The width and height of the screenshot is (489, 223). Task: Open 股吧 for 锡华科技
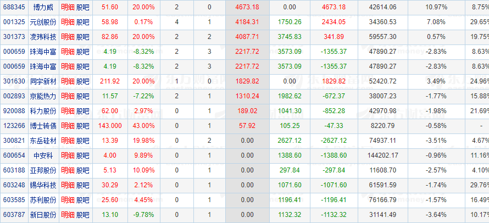pos(82,185)
